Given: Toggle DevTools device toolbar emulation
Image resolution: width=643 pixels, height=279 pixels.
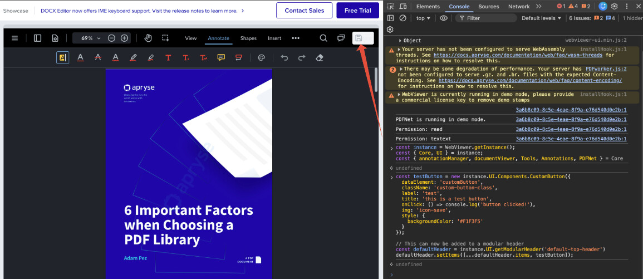Looking at the screenshot, I should (x=403, y=6).
